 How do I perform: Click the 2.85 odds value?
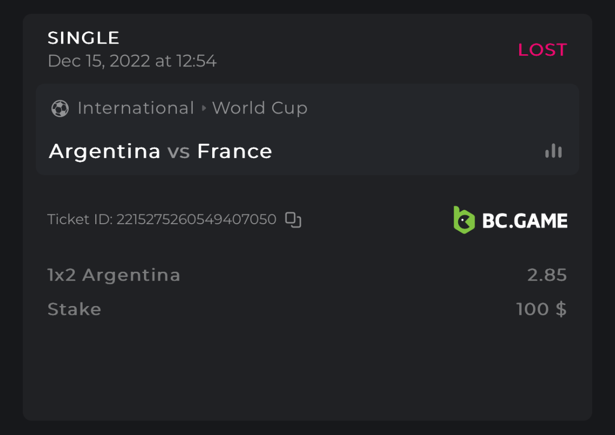(547, 275)
